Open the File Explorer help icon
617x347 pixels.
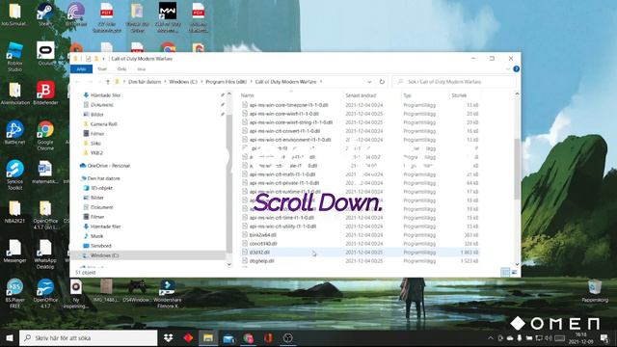tap(517, 68)
